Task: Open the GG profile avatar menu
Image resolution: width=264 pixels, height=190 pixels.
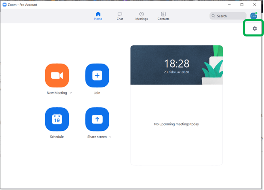Action: coord(253,16)
